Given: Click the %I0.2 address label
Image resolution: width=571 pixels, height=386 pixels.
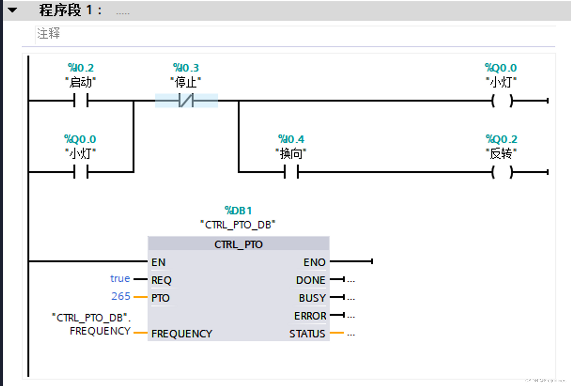Looking at the screenshot, I should coord(81,68).
